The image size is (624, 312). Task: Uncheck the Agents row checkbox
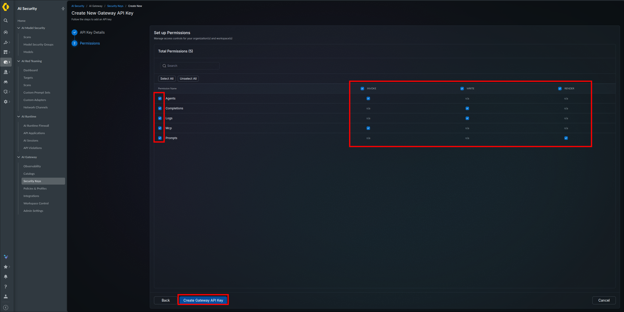[x=160, y=99]
